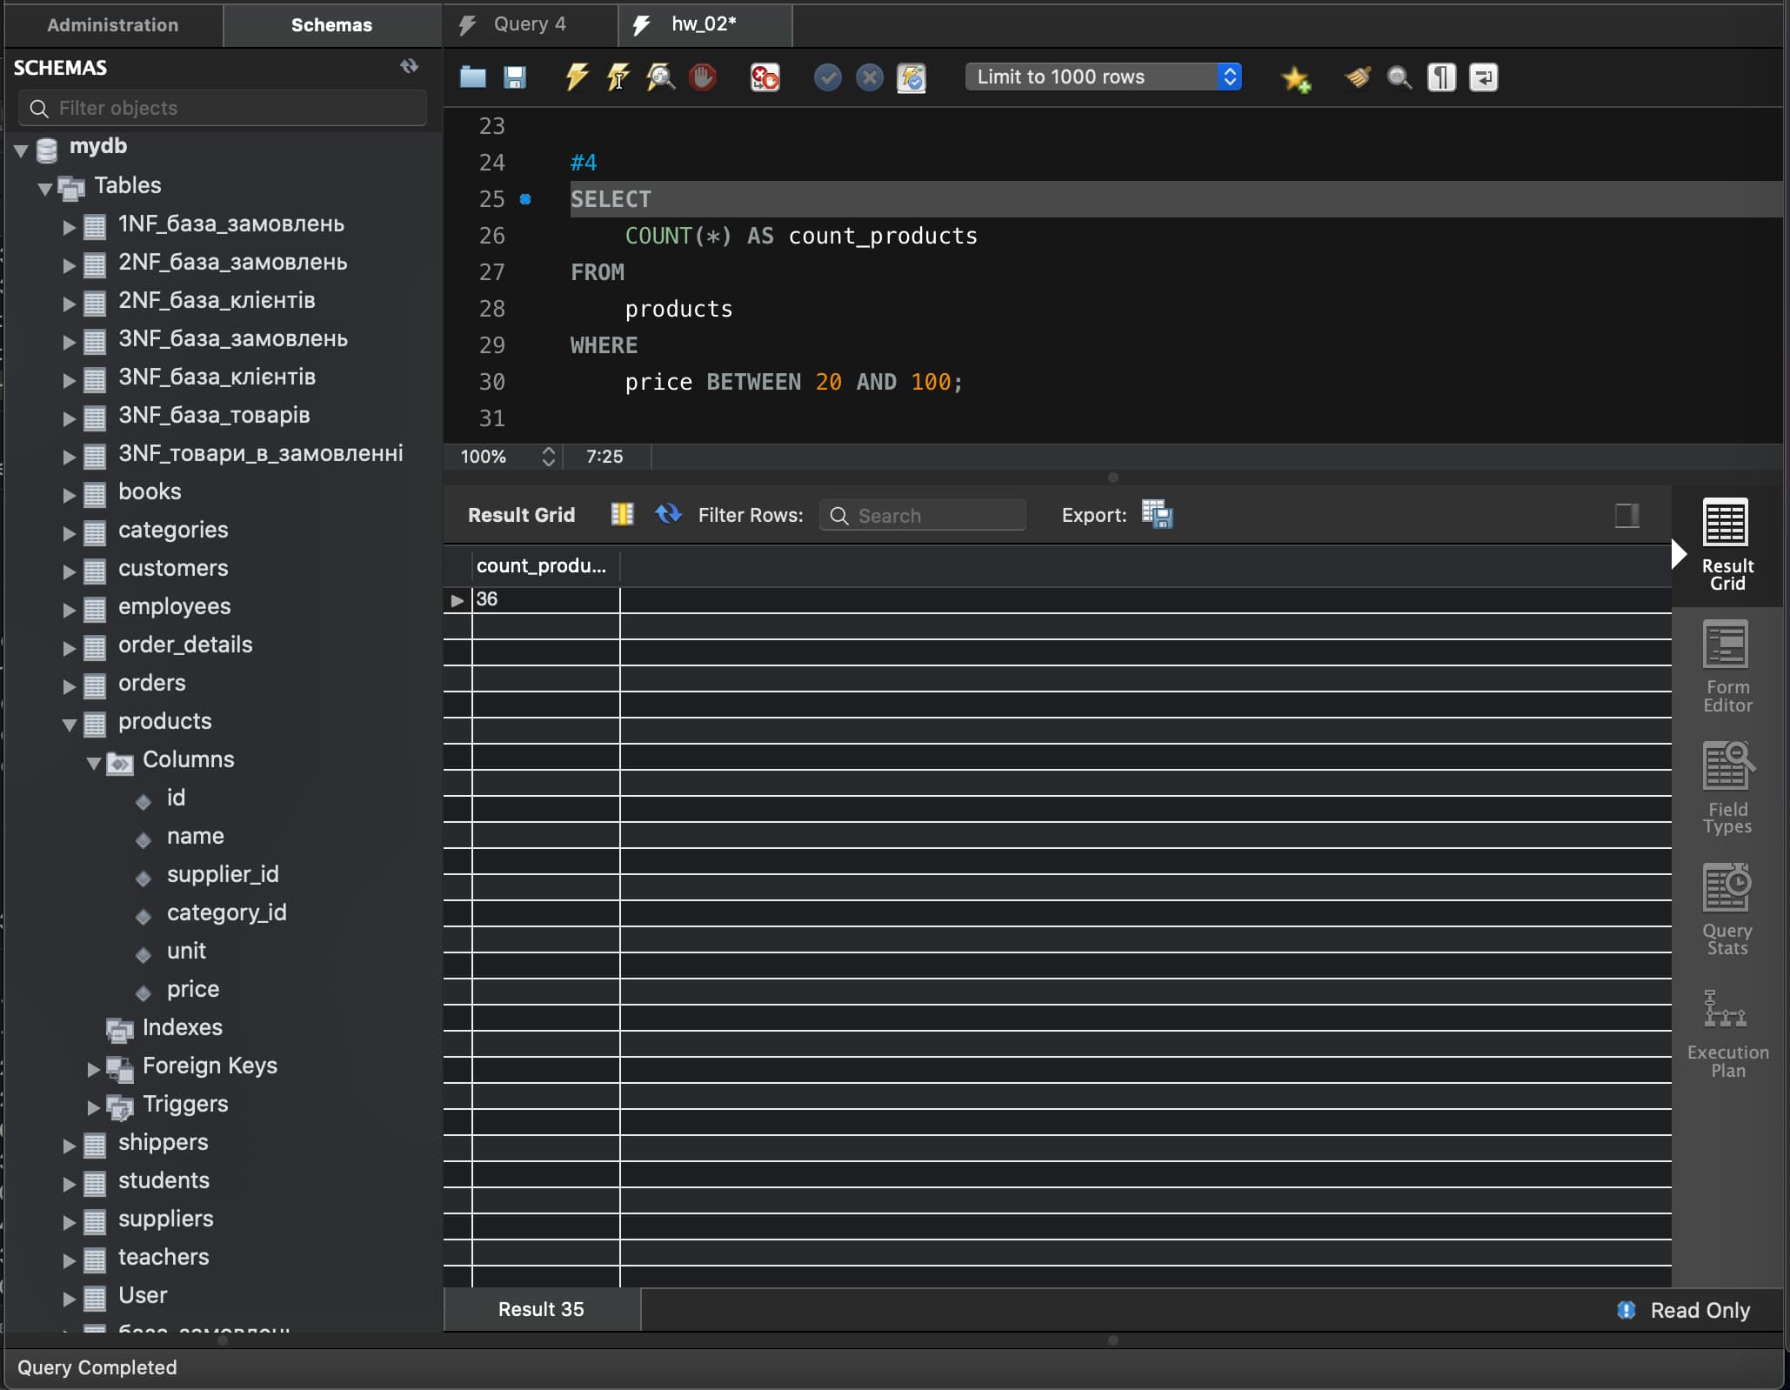Beautify query with broom icon
The width and height of the screenshot is (1790, 1390).
pyautogui.click(x=1358, y=77)
